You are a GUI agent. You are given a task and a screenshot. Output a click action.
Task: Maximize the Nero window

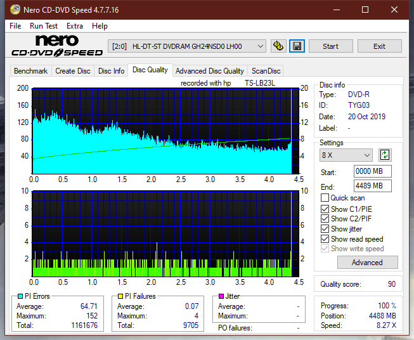pyautogui.click(x=365, y=10)
